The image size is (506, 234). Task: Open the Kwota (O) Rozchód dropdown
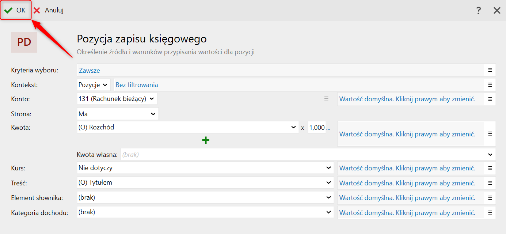(187, 127)
